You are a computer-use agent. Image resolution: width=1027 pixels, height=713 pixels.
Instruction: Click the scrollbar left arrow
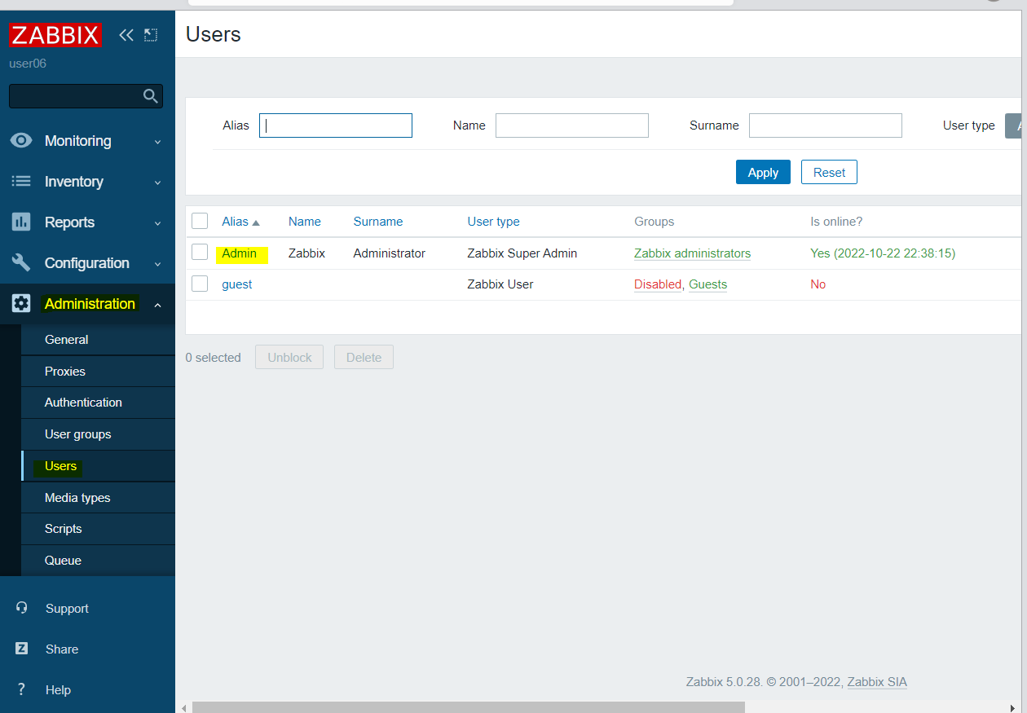click(x=183, y=707)
